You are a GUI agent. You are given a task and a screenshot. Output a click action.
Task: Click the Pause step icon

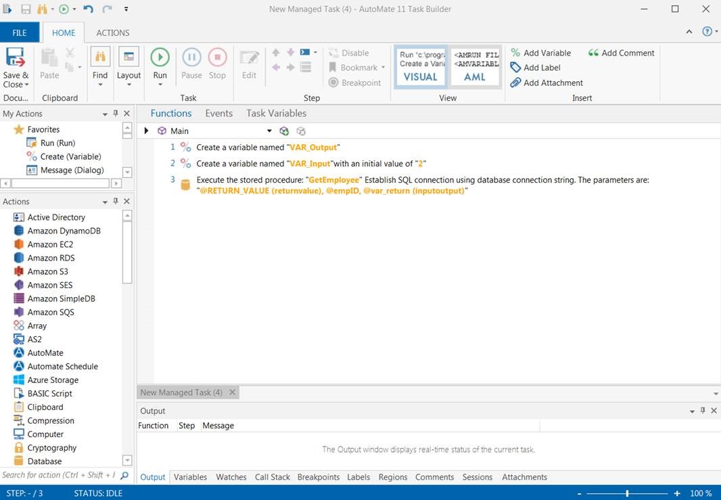click(191, 58)
